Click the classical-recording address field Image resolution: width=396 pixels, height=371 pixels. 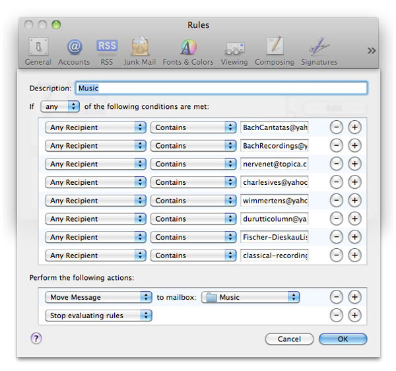pos(275,255)
